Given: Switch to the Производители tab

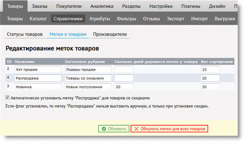Looking at the screenshot, I should coord(110,34).
